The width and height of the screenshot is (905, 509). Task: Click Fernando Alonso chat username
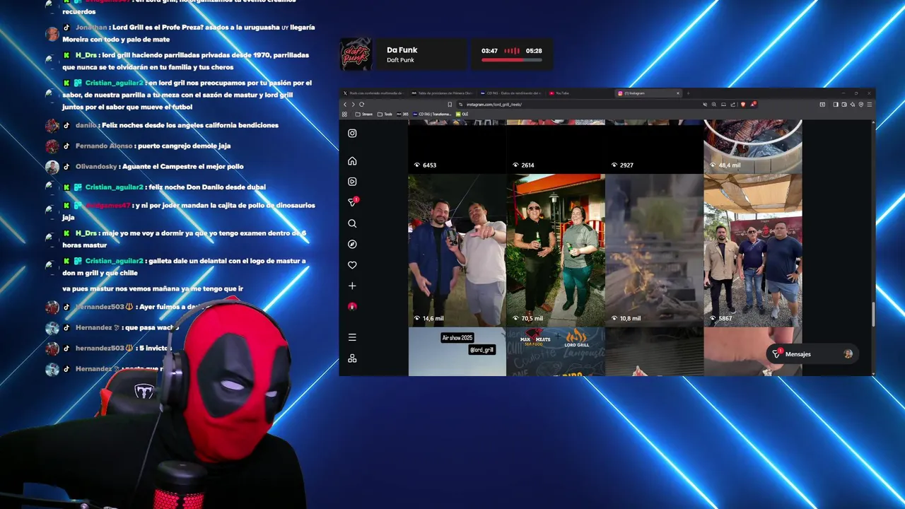[x=104, y=146]
